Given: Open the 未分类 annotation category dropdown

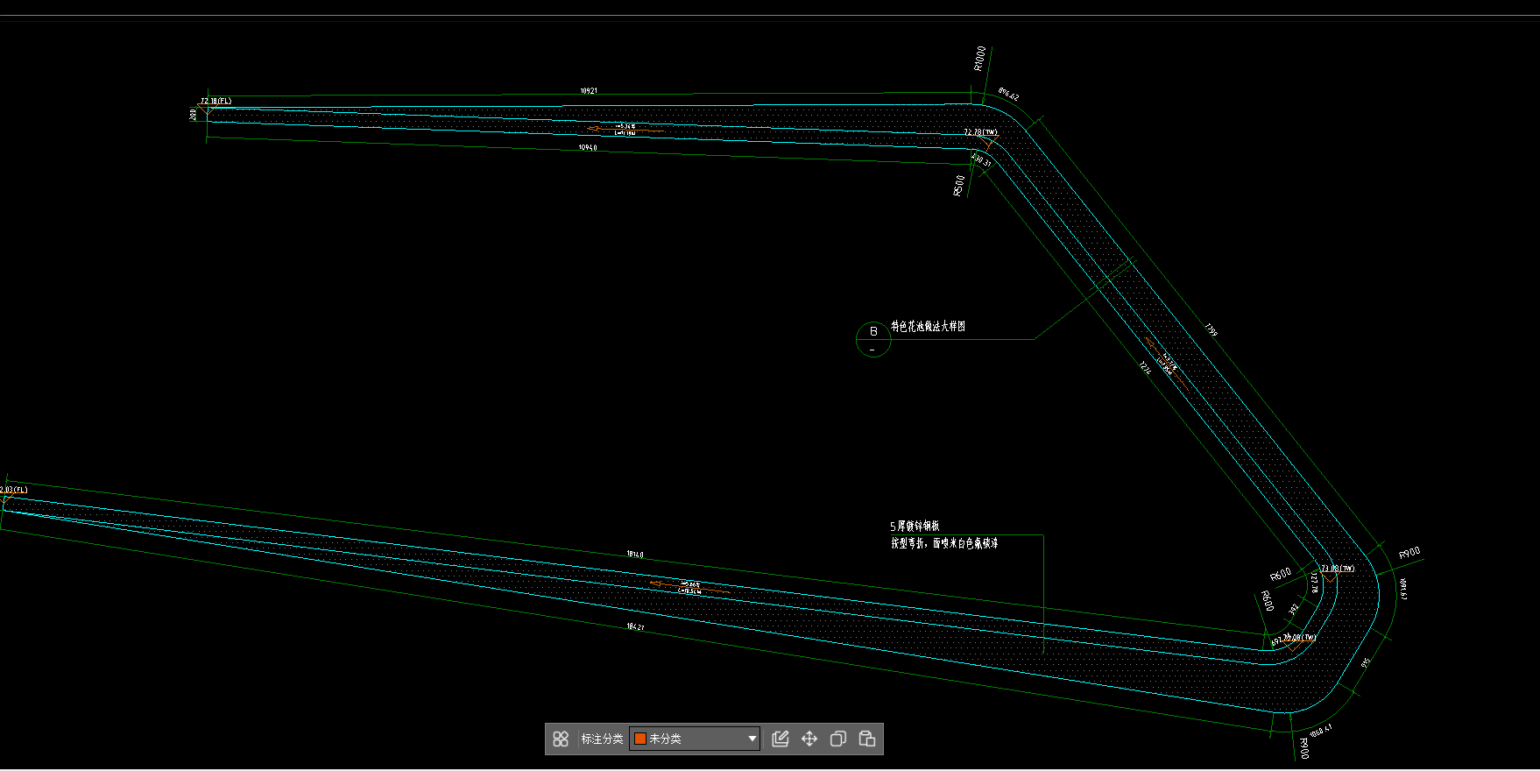Looking at the screenshot, I should point(695,739).
